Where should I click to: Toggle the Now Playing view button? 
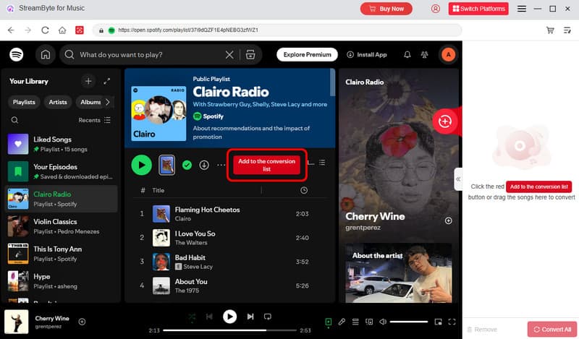tap(329, 322)
